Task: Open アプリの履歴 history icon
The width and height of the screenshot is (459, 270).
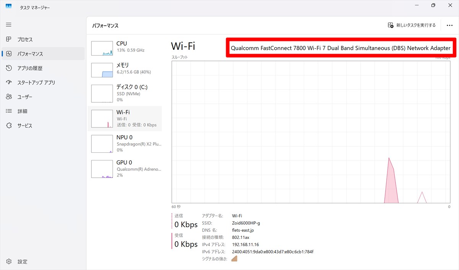Action: coord(9,68)
